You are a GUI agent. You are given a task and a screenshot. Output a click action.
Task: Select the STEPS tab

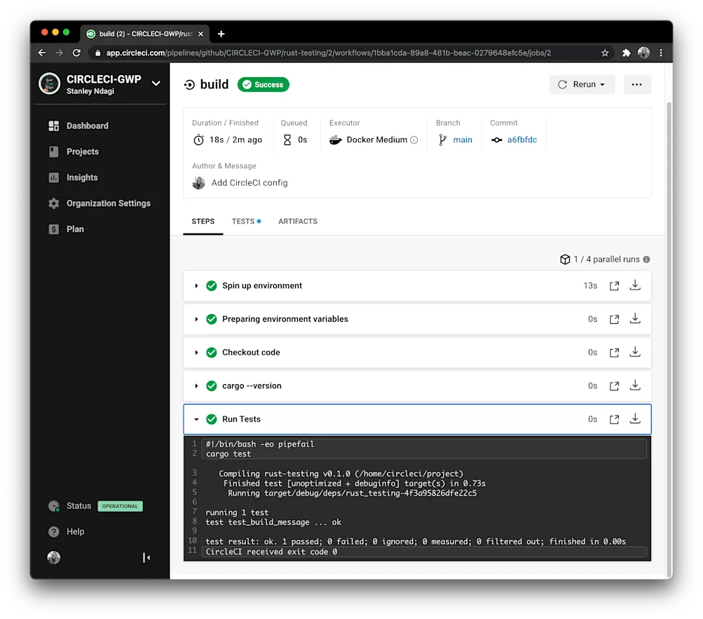pyautogui.click(x=203, y=222)
